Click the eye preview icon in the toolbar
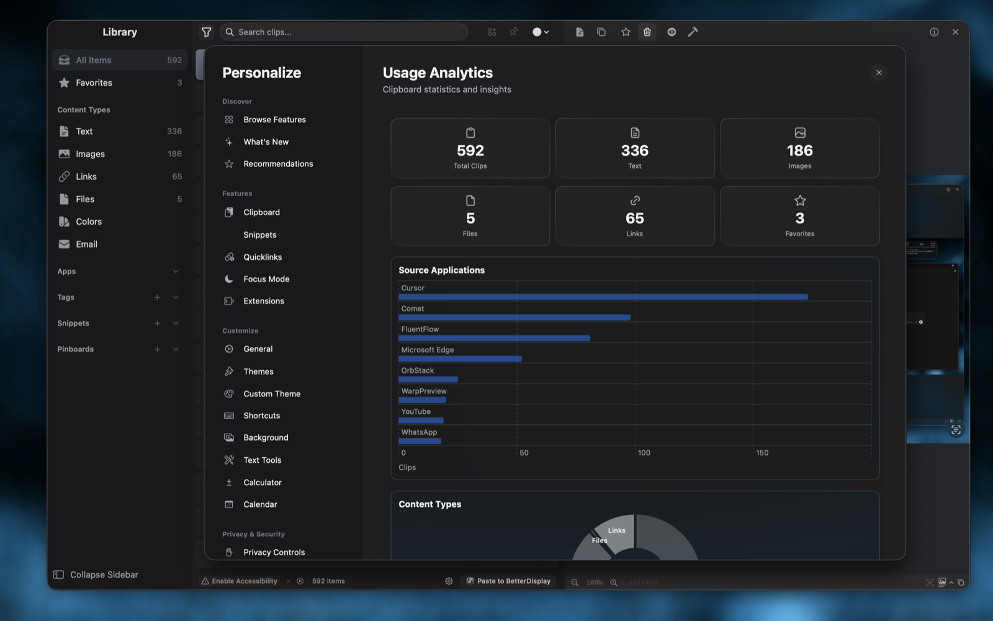993x621 pixels. (672, 32)
